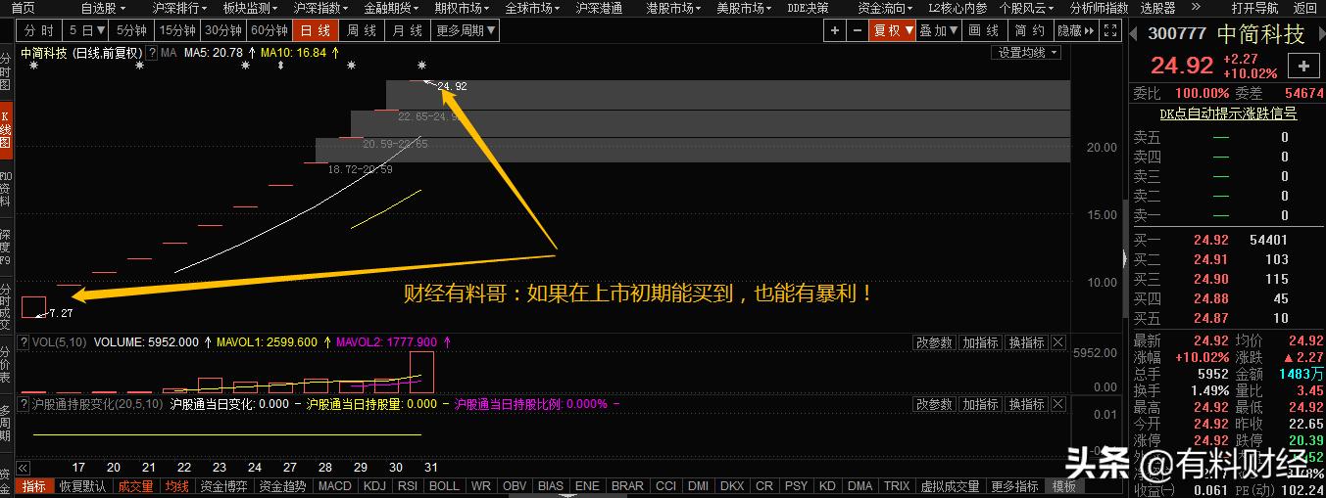The height and width of the screenshot is (498, 1326).
Task: Open 沪深港通 menu item
Action: [598, 8]
